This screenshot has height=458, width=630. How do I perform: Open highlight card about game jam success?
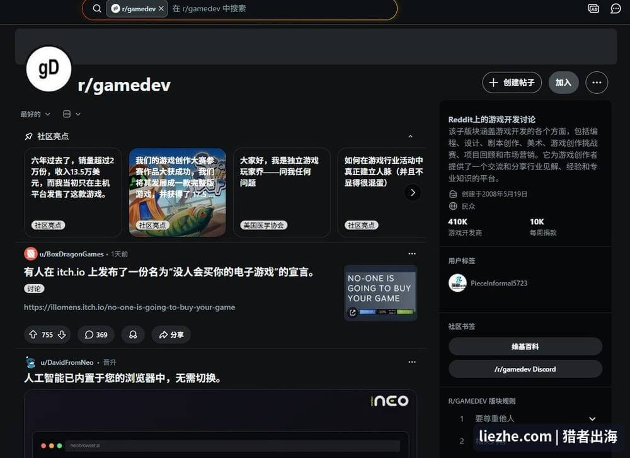point(177,192)
